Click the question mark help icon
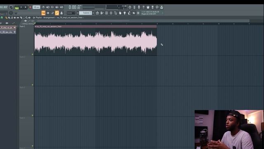This screenshot has width=264, height=149. 144,7
